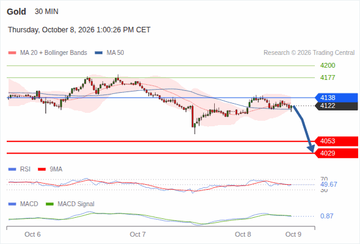Click the Oct 6 date axis label

tap(32, 234)
